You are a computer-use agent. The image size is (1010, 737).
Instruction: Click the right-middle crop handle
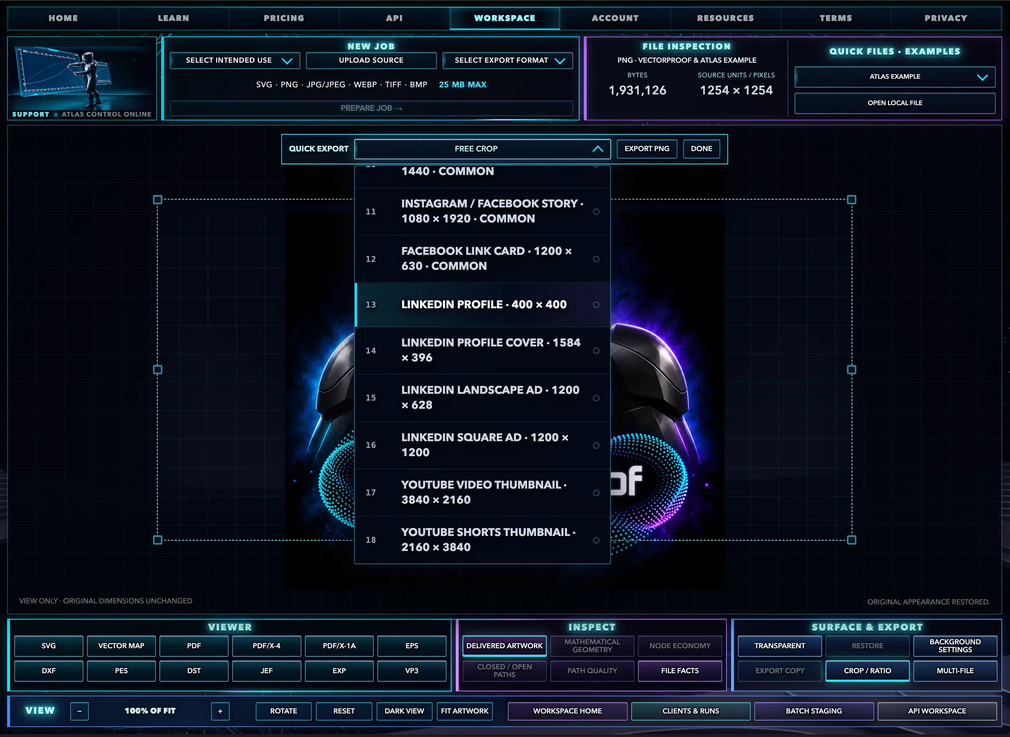(x=852, y=370)
